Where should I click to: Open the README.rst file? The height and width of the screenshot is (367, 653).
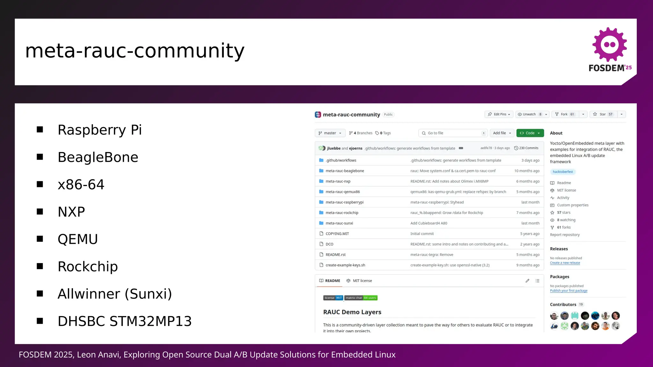click(335, 255)
